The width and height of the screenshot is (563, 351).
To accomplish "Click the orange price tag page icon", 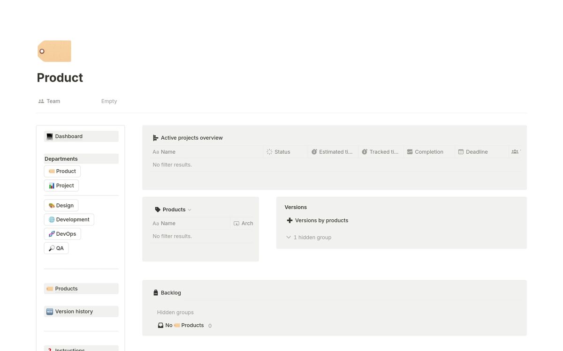I will coord(54,51).
